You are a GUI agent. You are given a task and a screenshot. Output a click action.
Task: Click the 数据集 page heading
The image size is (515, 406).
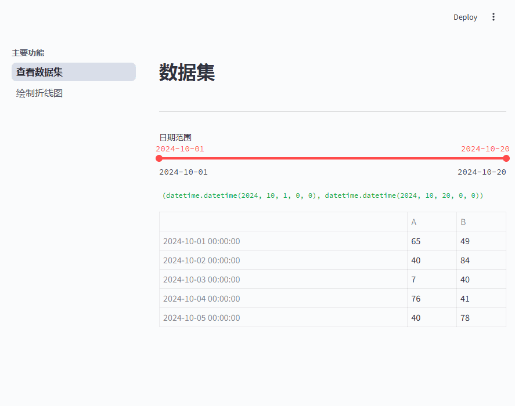(x=187, y=72)
